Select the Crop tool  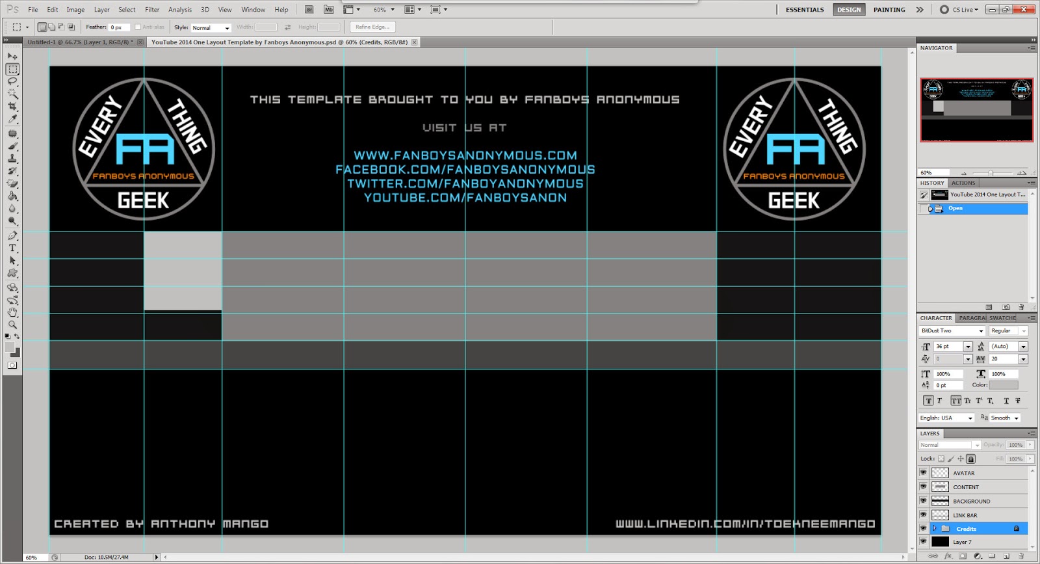[12, 106]
